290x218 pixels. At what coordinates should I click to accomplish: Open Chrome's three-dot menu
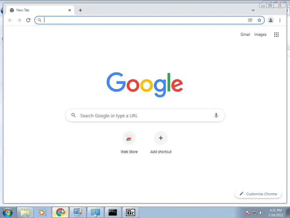[280, 20]
